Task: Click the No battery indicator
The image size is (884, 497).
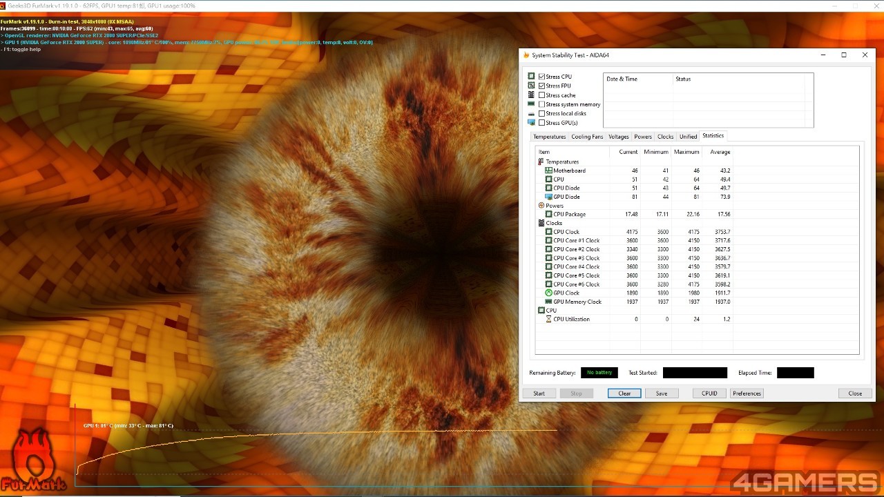Action: click(x=599, y=373)
